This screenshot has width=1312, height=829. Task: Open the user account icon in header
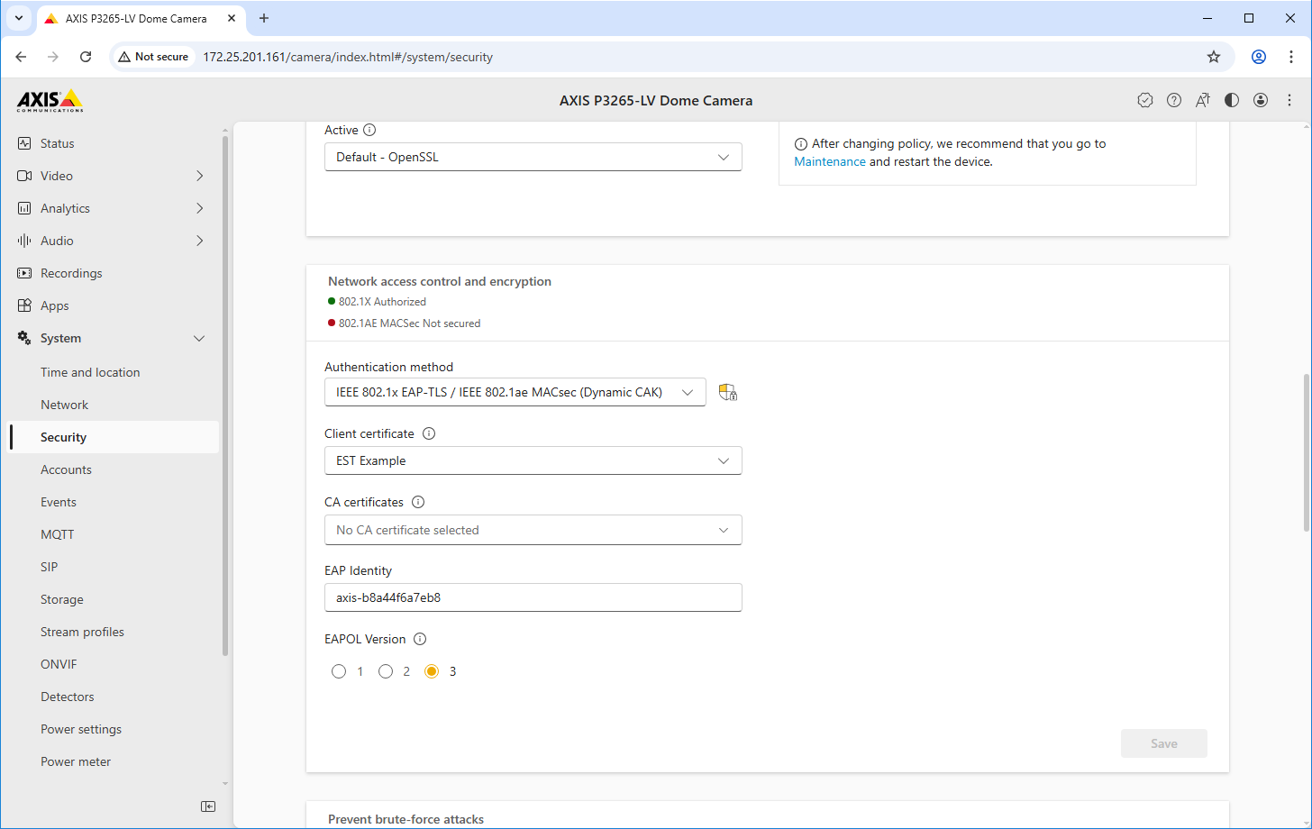click(x=1261, y=100)
